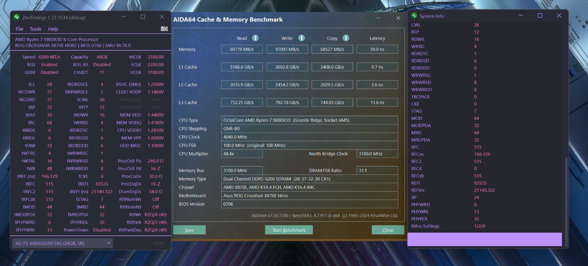This screenshot has height=266, width=588.
Task: Click the GDM Disabled value
Action: pos(50,72)
